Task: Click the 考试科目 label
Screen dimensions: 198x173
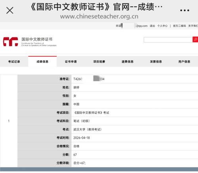Action: (x=63, y=121)
